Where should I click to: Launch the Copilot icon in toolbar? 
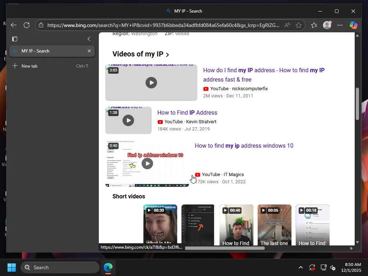[353, 25]
